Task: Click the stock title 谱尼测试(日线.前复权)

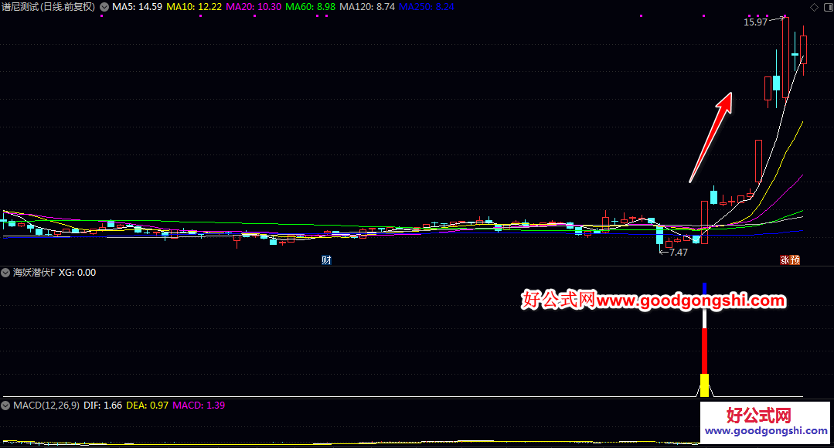Action: tap(49, 7)
